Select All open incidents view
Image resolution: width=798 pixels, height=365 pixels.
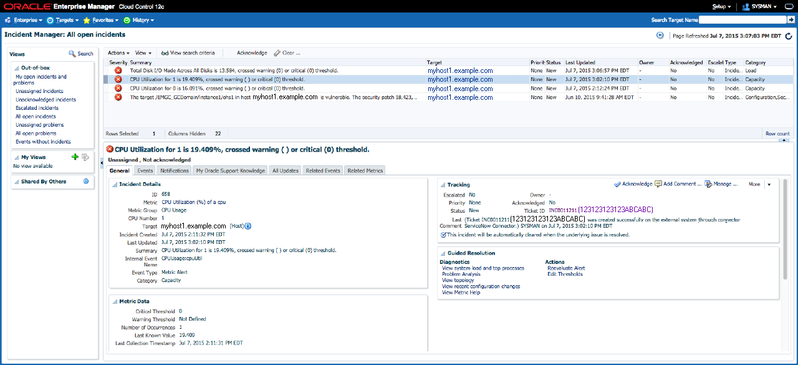click(x=36, y=117)
